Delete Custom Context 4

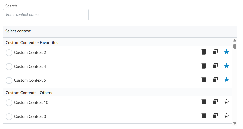(x=204, y=66)
